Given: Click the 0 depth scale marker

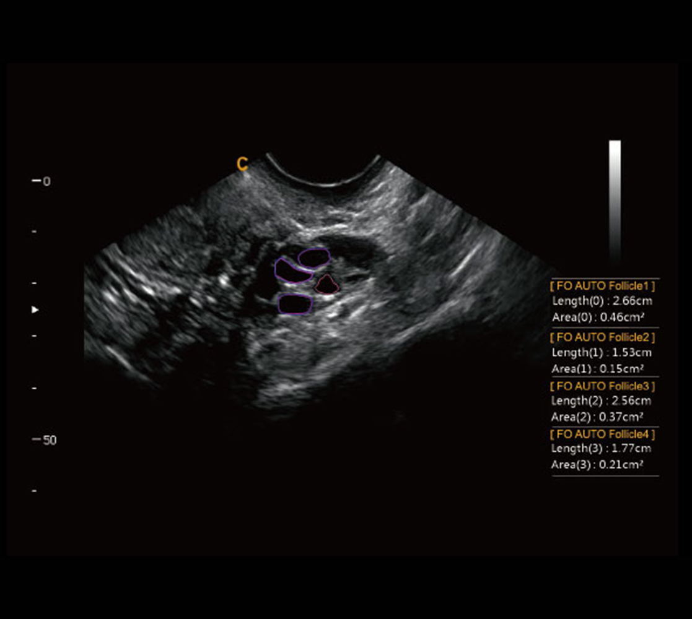Looking at the screenshot, I should click(42, 181).
